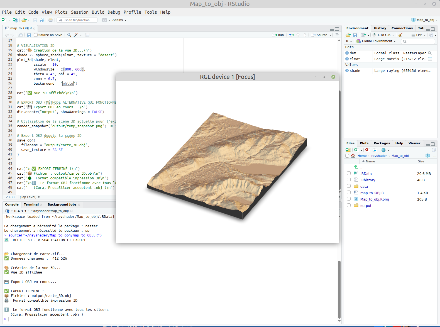Switch to the Packages tab

click(x=382, y=143)
